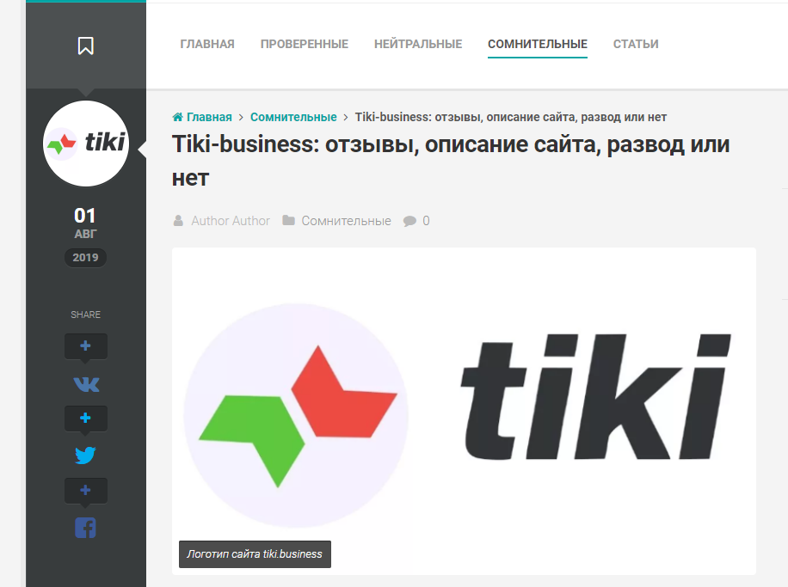Click the home icon in the breadcrumbs
This screenshot has width=788, height=587.
(177, 117)
